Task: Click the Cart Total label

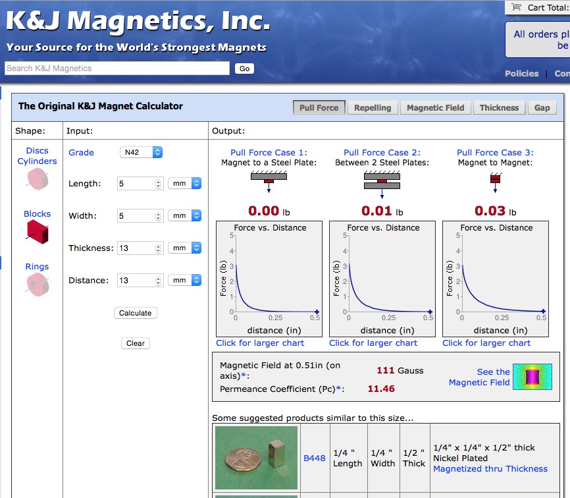Action: tap(548, 8)
